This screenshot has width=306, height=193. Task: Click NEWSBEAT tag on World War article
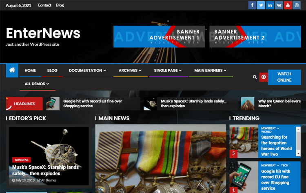coord(268,129)
